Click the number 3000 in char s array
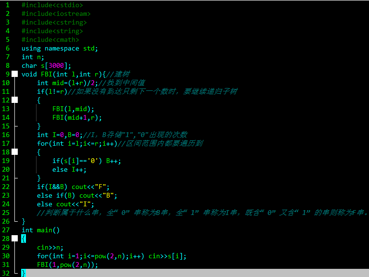The width and height of the screenshot is (369, 277). 56,65
